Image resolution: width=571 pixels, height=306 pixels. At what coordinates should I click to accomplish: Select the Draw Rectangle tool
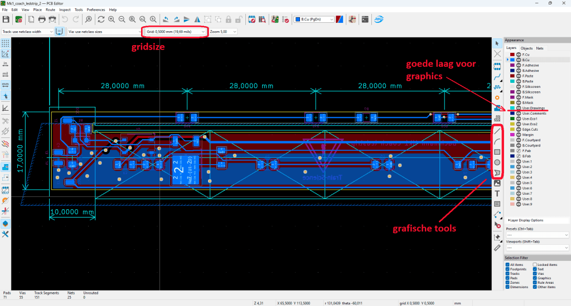pyautogui.click(x=497, y=151)
